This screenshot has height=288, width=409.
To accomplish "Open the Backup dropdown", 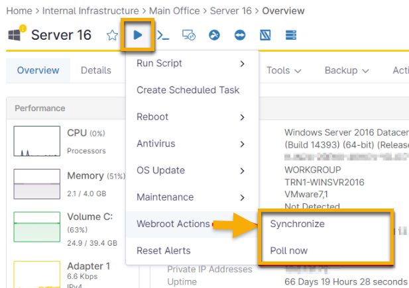I will (x=350, y=70).
